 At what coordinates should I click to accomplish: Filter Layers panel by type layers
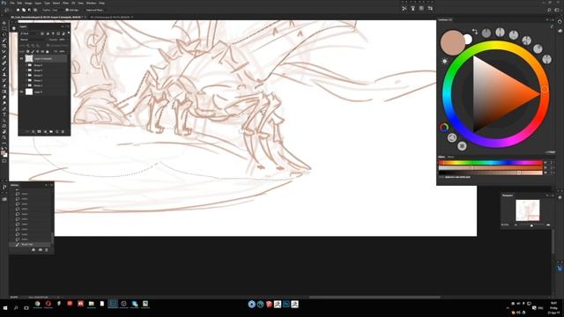click(x=53, y=33)
